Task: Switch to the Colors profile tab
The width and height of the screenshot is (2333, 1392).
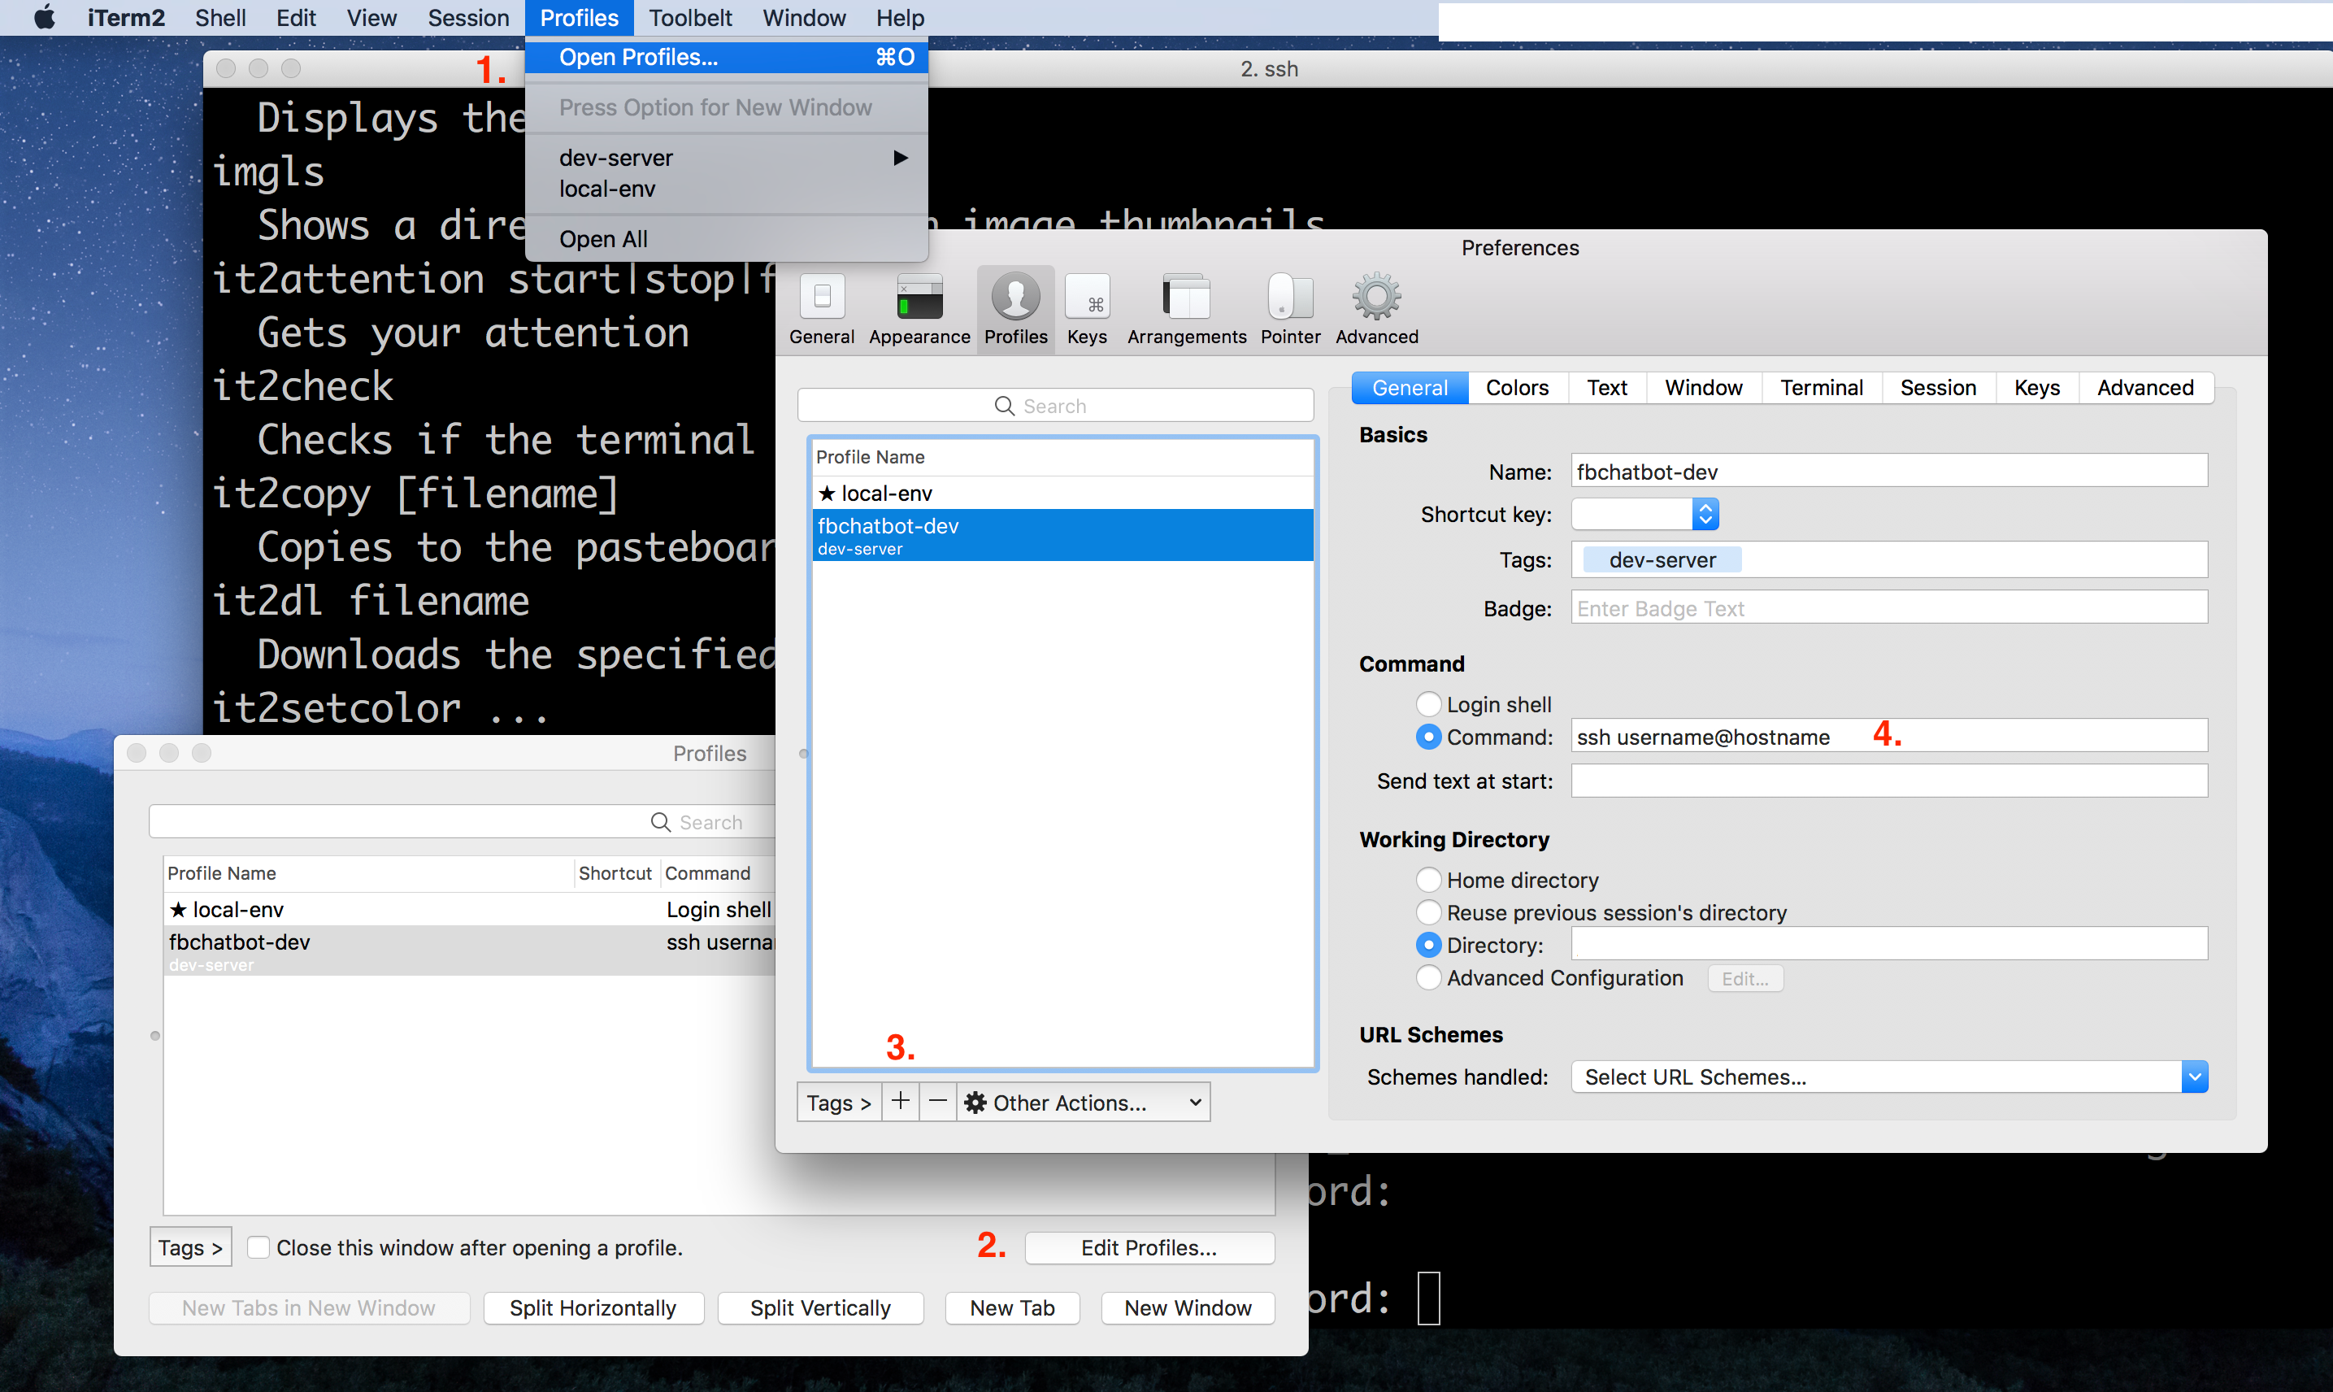Action: click(1517, 387)
